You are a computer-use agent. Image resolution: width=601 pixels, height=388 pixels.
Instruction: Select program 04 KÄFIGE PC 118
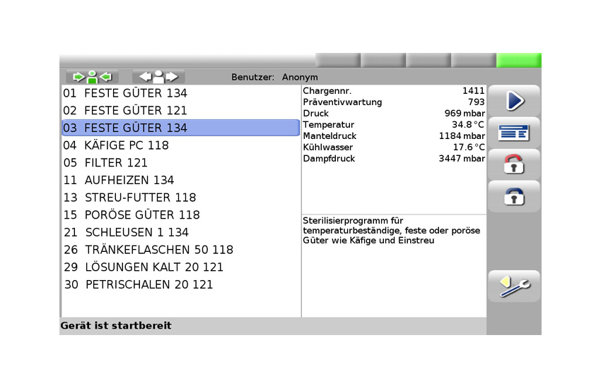pos(116,145)
